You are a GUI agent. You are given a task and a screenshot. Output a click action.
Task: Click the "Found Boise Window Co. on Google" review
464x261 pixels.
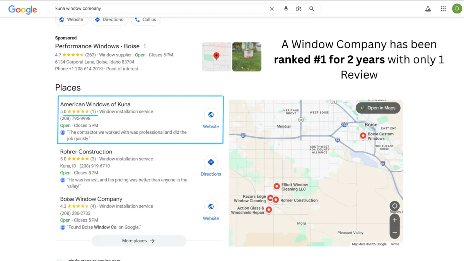(x=104, y=227)
